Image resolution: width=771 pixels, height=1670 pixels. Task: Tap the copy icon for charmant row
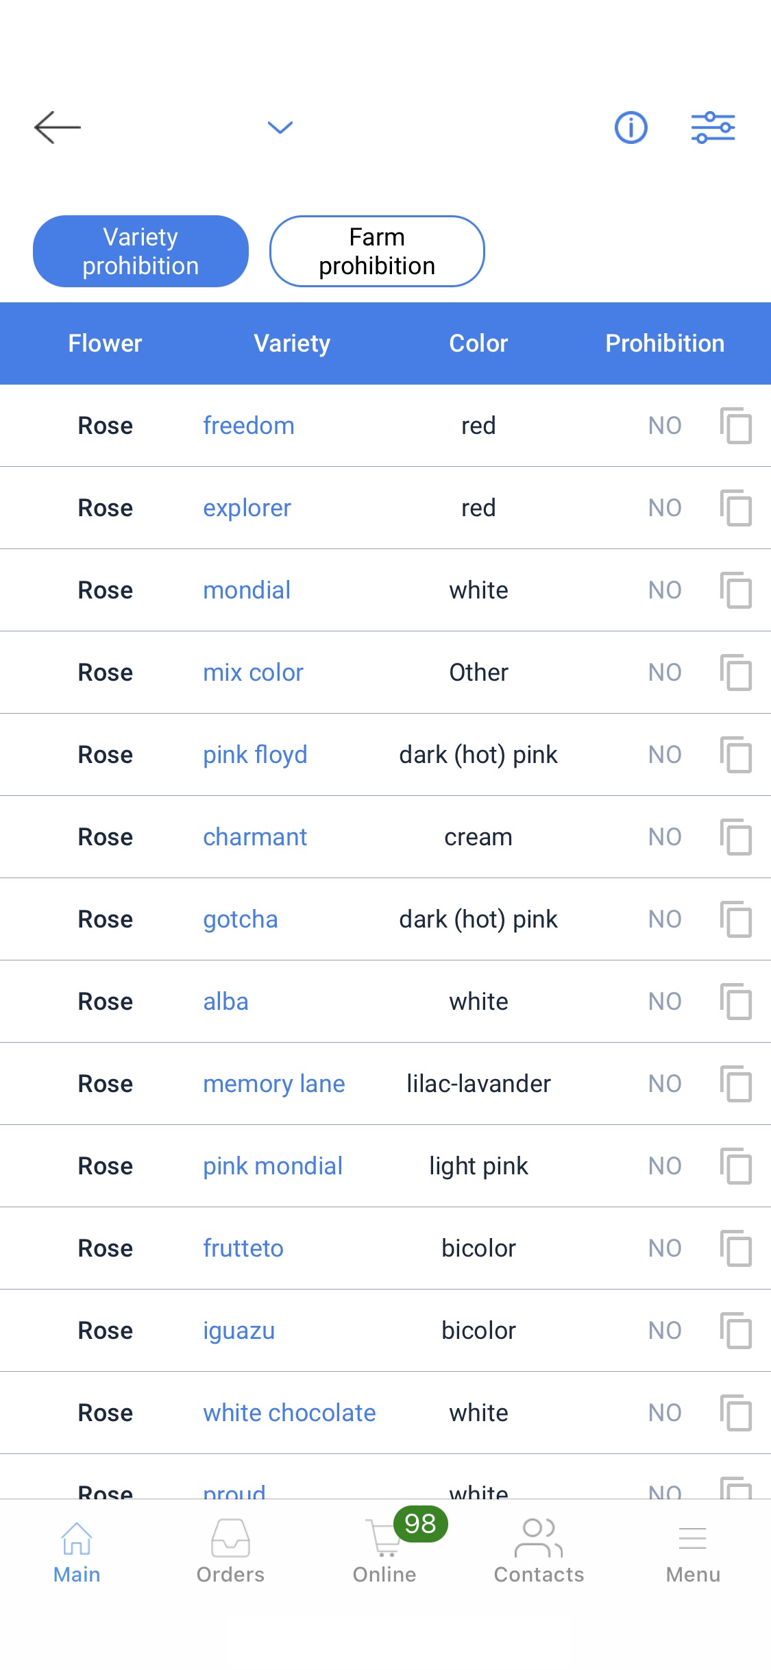tap(735, 837)
